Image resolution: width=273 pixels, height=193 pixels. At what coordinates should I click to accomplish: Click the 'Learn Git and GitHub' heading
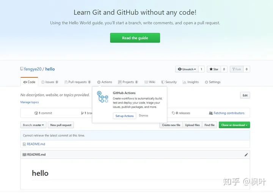pos(135,12)
